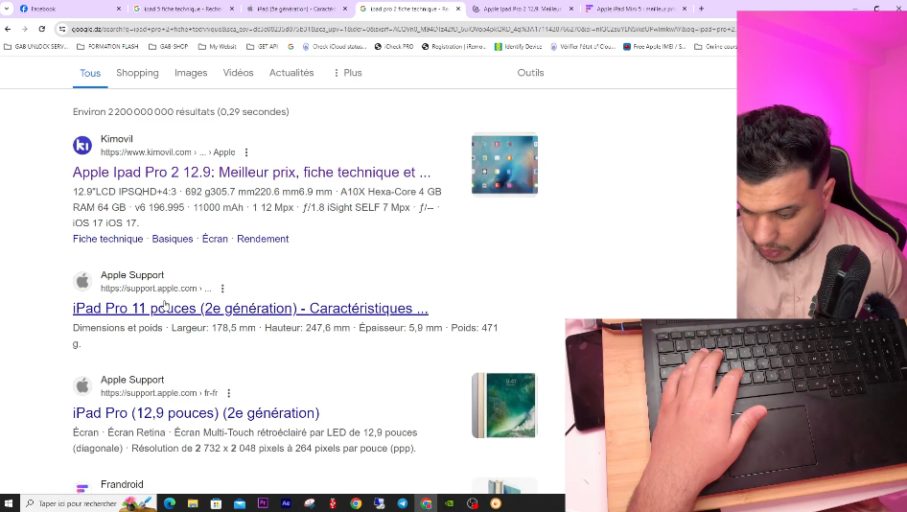This screenshot has width=907, height=512.
Task: Go back with the browser back arrow
Action: tap(8, 29)
